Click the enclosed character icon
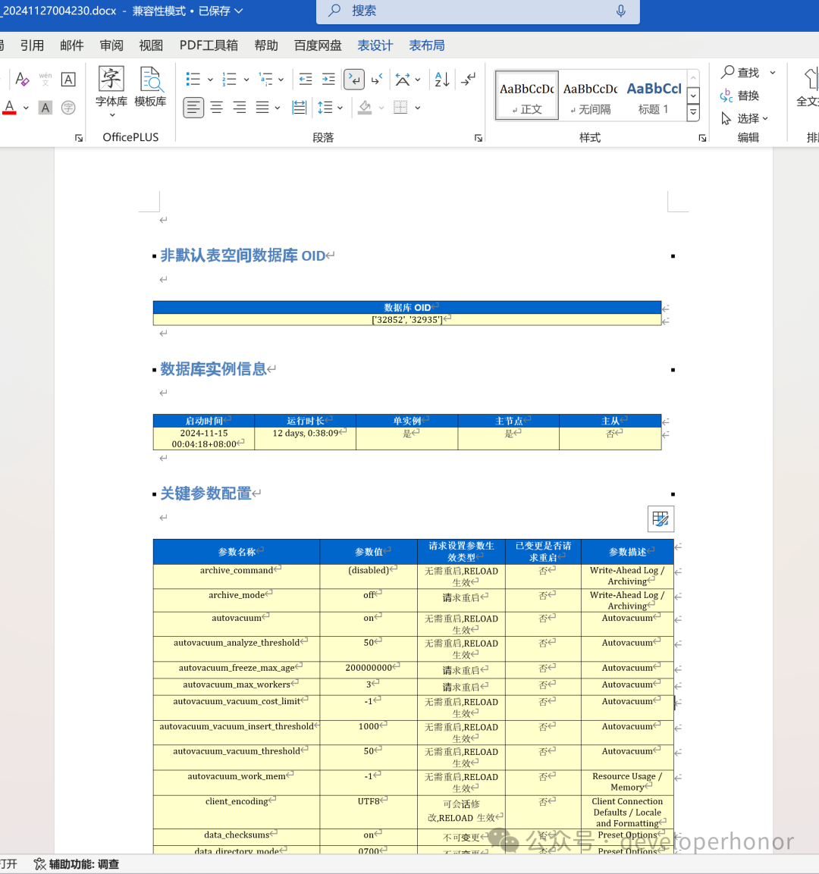 (x=68, y=108)
